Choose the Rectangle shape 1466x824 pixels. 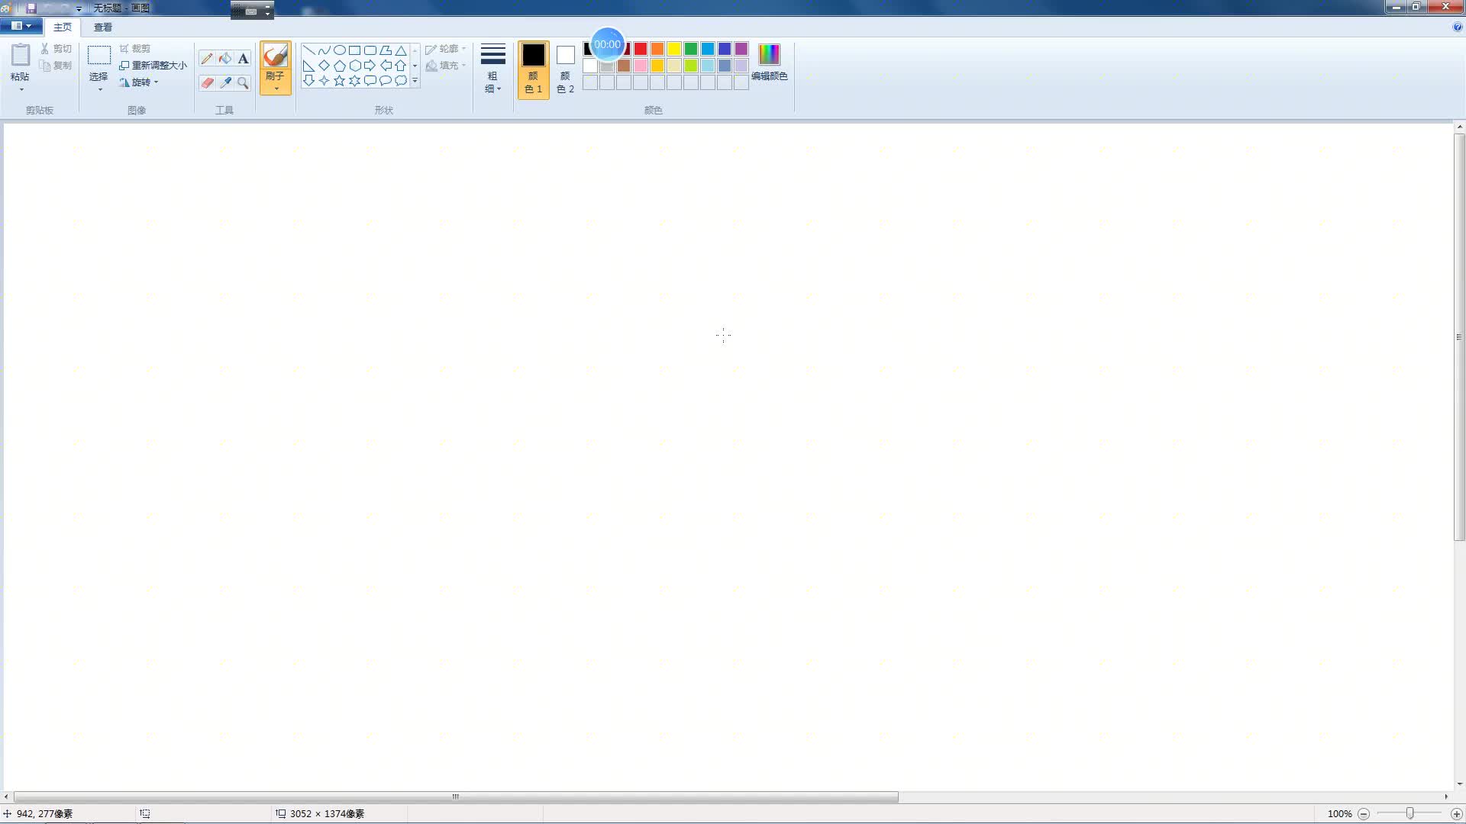click(355, 50)
